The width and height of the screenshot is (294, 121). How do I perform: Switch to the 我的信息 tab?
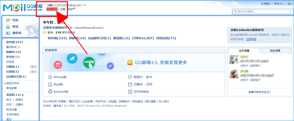tap(275, 50)
